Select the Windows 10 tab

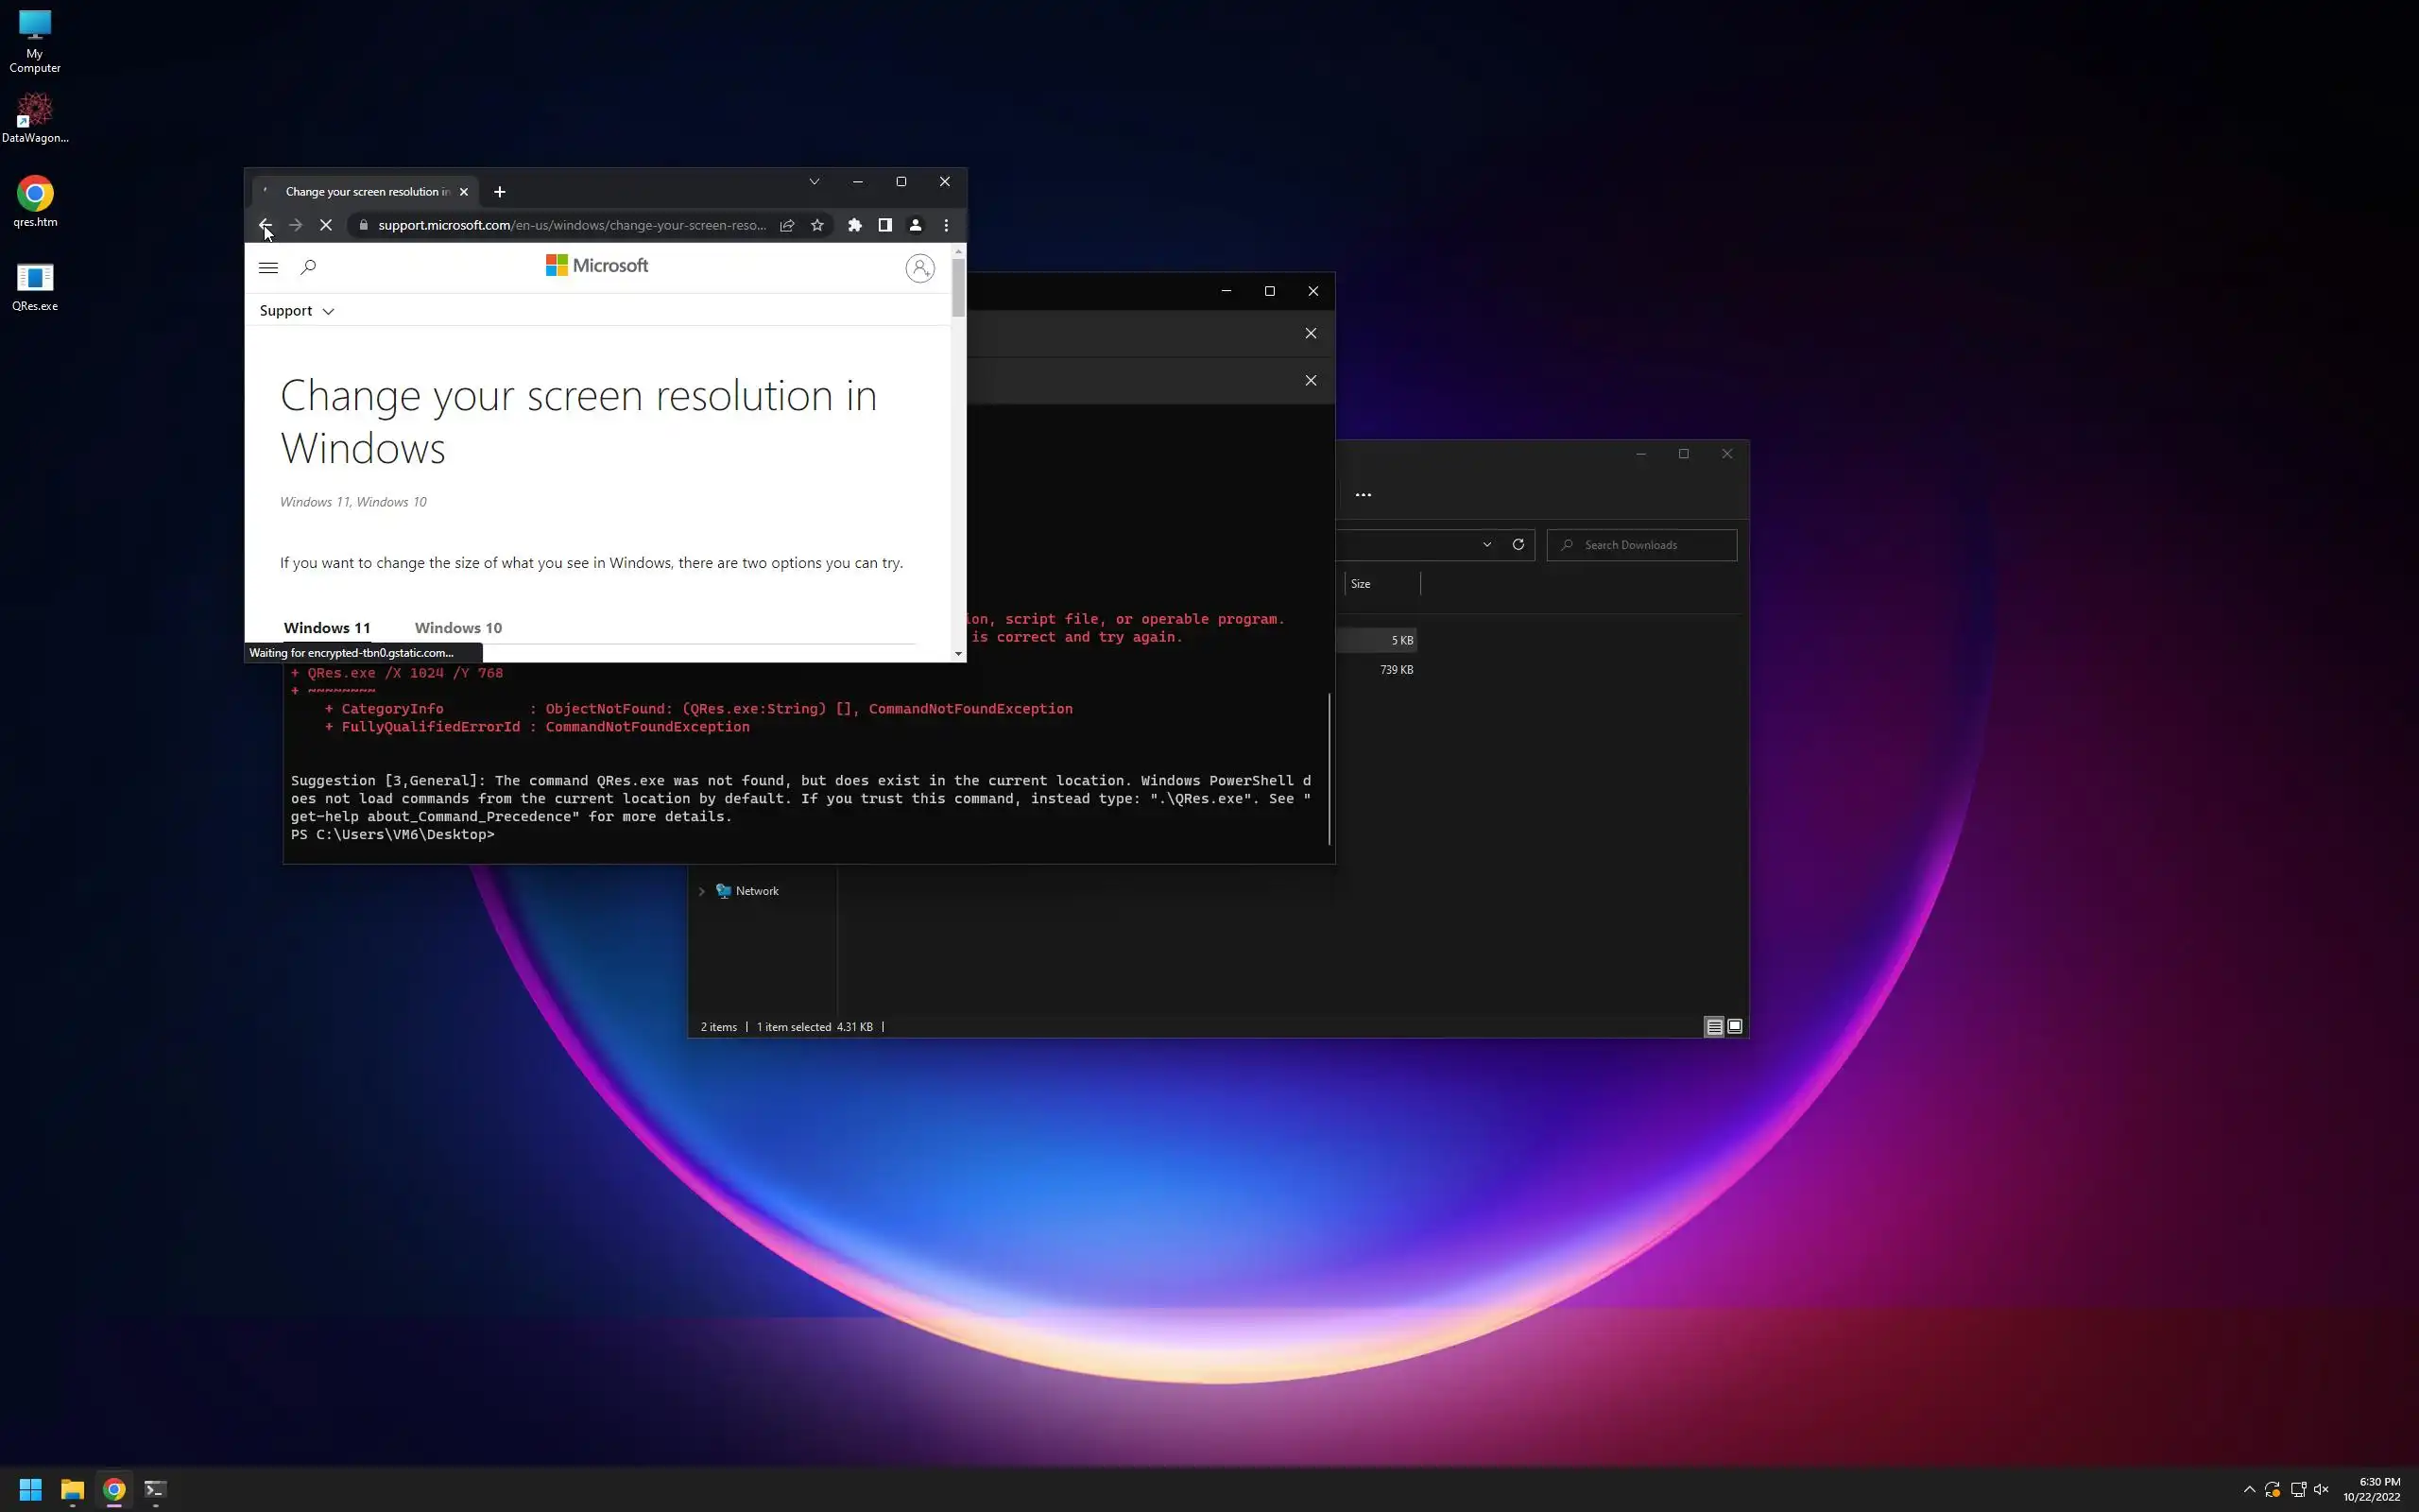tap(457, 628)
